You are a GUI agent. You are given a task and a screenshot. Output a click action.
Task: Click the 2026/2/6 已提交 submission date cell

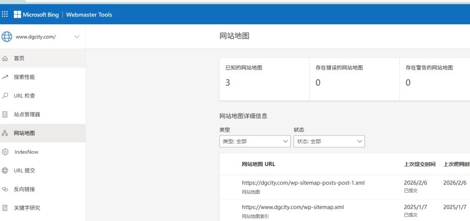point(415,186)
